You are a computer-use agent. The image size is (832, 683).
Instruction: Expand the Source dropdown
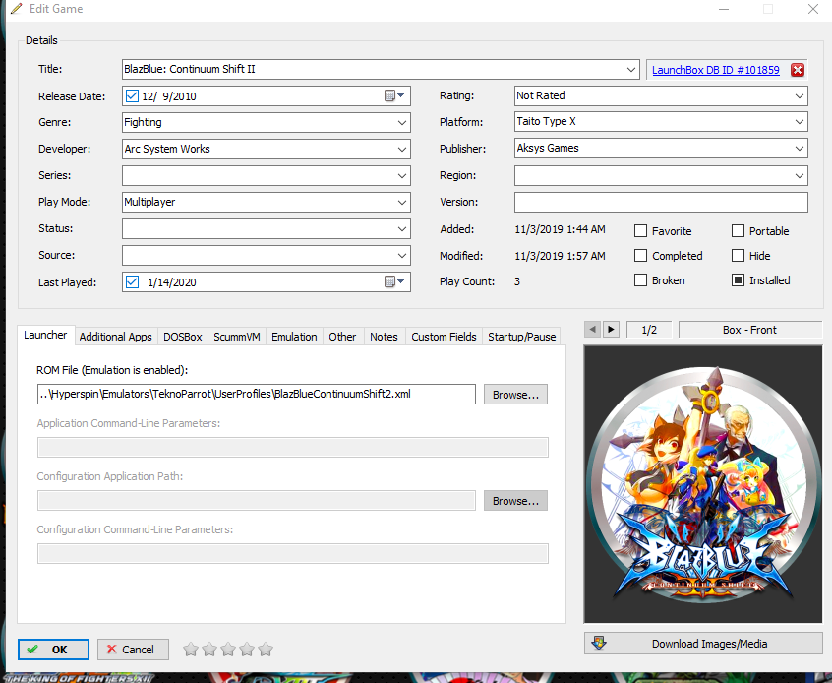pyautogui.click(x=402, y=256)
